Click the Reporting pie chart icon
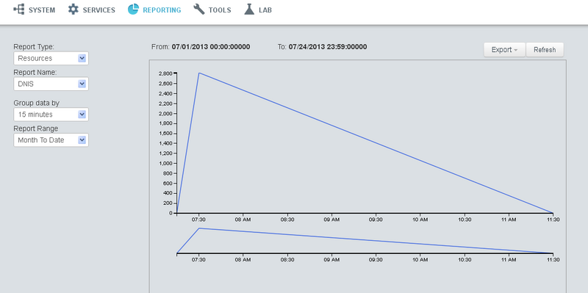This screenshot has width=588, height=293. click(x=133, y=10)
